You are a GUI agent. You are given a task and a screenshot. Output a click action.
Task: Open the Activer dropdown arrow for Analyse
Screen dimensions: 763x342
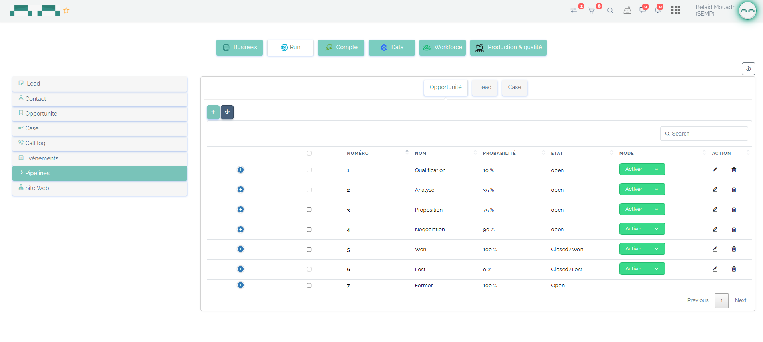pos(657,189)
